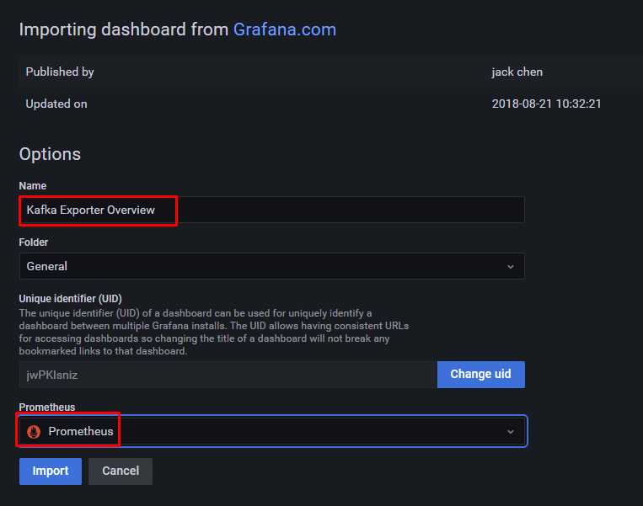Click the UID field showing jwPKIsniz

(x=228, y=375)
